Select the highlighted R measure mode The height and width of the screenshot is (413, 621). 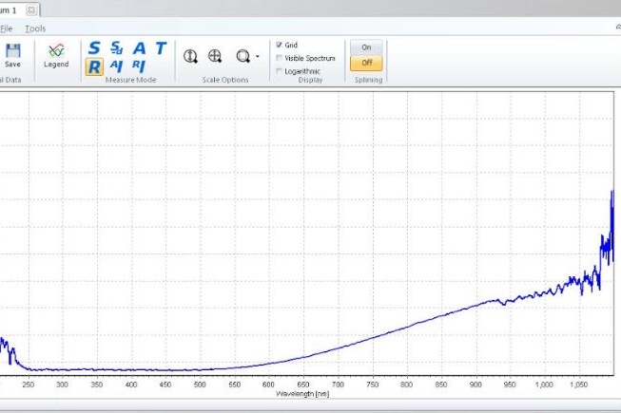tap(94, 66)
